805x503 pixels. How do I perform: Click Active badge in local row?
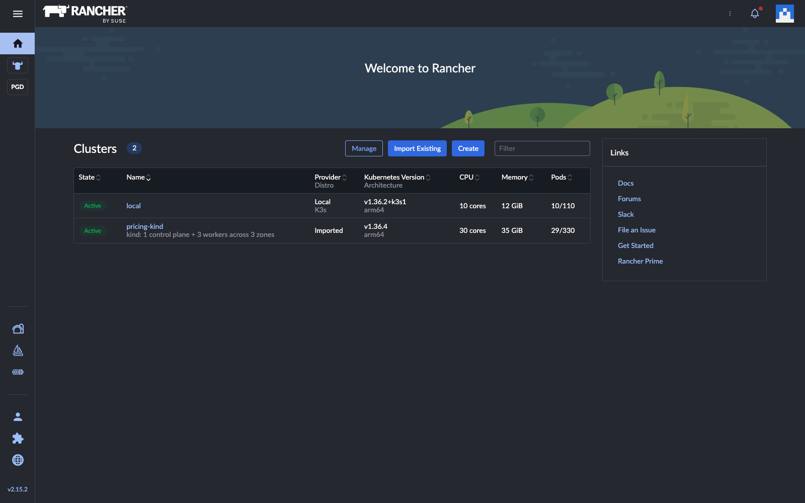[93, 206]
